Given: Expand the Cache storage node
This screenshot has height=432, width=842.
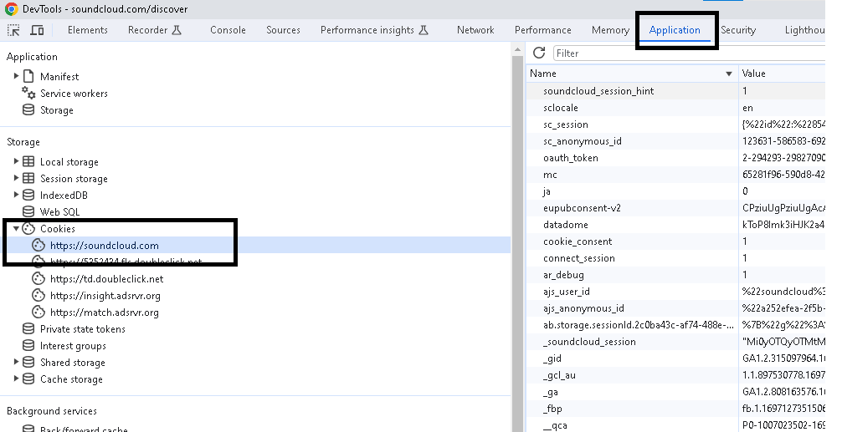Looking at the screenshot, I should (16, 379).
